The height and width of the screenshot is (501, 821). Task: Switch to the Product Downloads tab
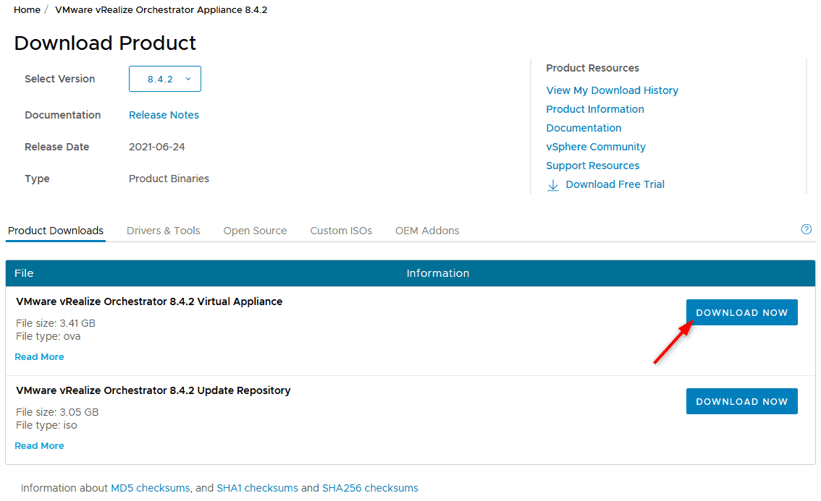(x=56, y=231)
